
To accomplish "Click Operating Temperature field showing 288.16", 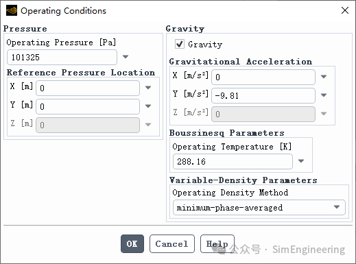I will [233, 162].
